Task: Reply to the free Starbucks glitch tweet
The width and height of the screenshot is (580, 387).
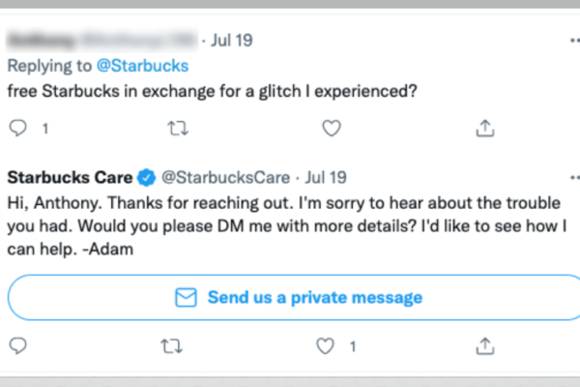Action: pyautogui.click(x=17, y=128)
